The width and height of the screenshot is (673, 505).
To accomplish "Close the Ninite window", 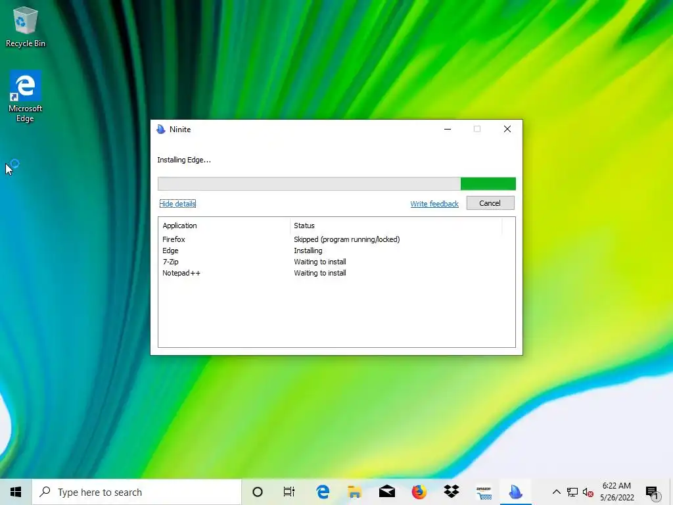I will [x=507, y=130].
